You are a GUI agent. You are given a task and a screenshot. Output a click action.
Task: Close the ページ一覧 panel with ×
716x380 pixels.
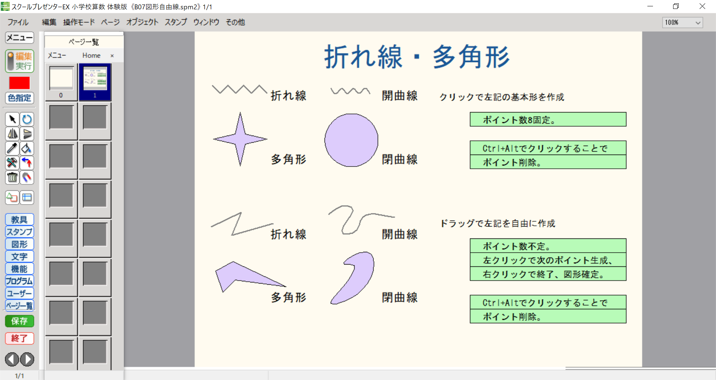(112, 56)
